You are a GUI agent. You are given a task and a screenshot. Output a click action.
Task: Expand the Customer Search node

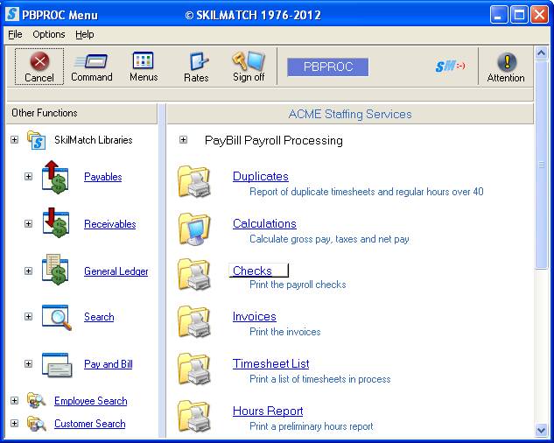pyautogui.click(x=15, y=423)
